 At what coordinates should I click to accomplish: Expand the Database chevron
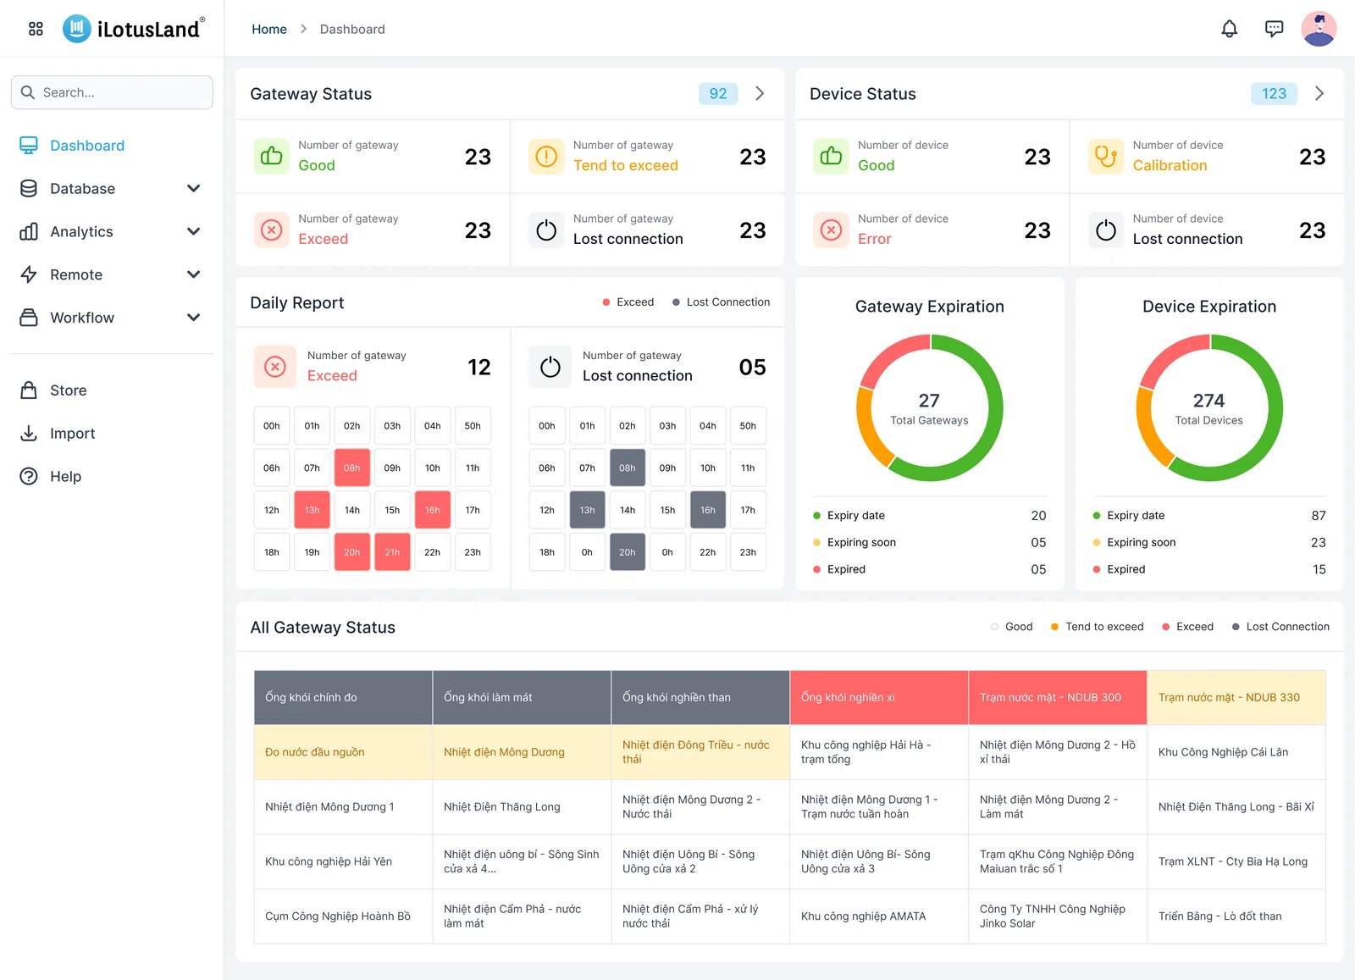(x=194, y=188)
